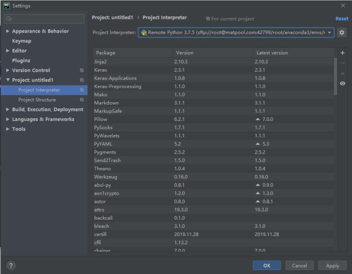Select the PyYAML package row

click(x=213, y=144)
